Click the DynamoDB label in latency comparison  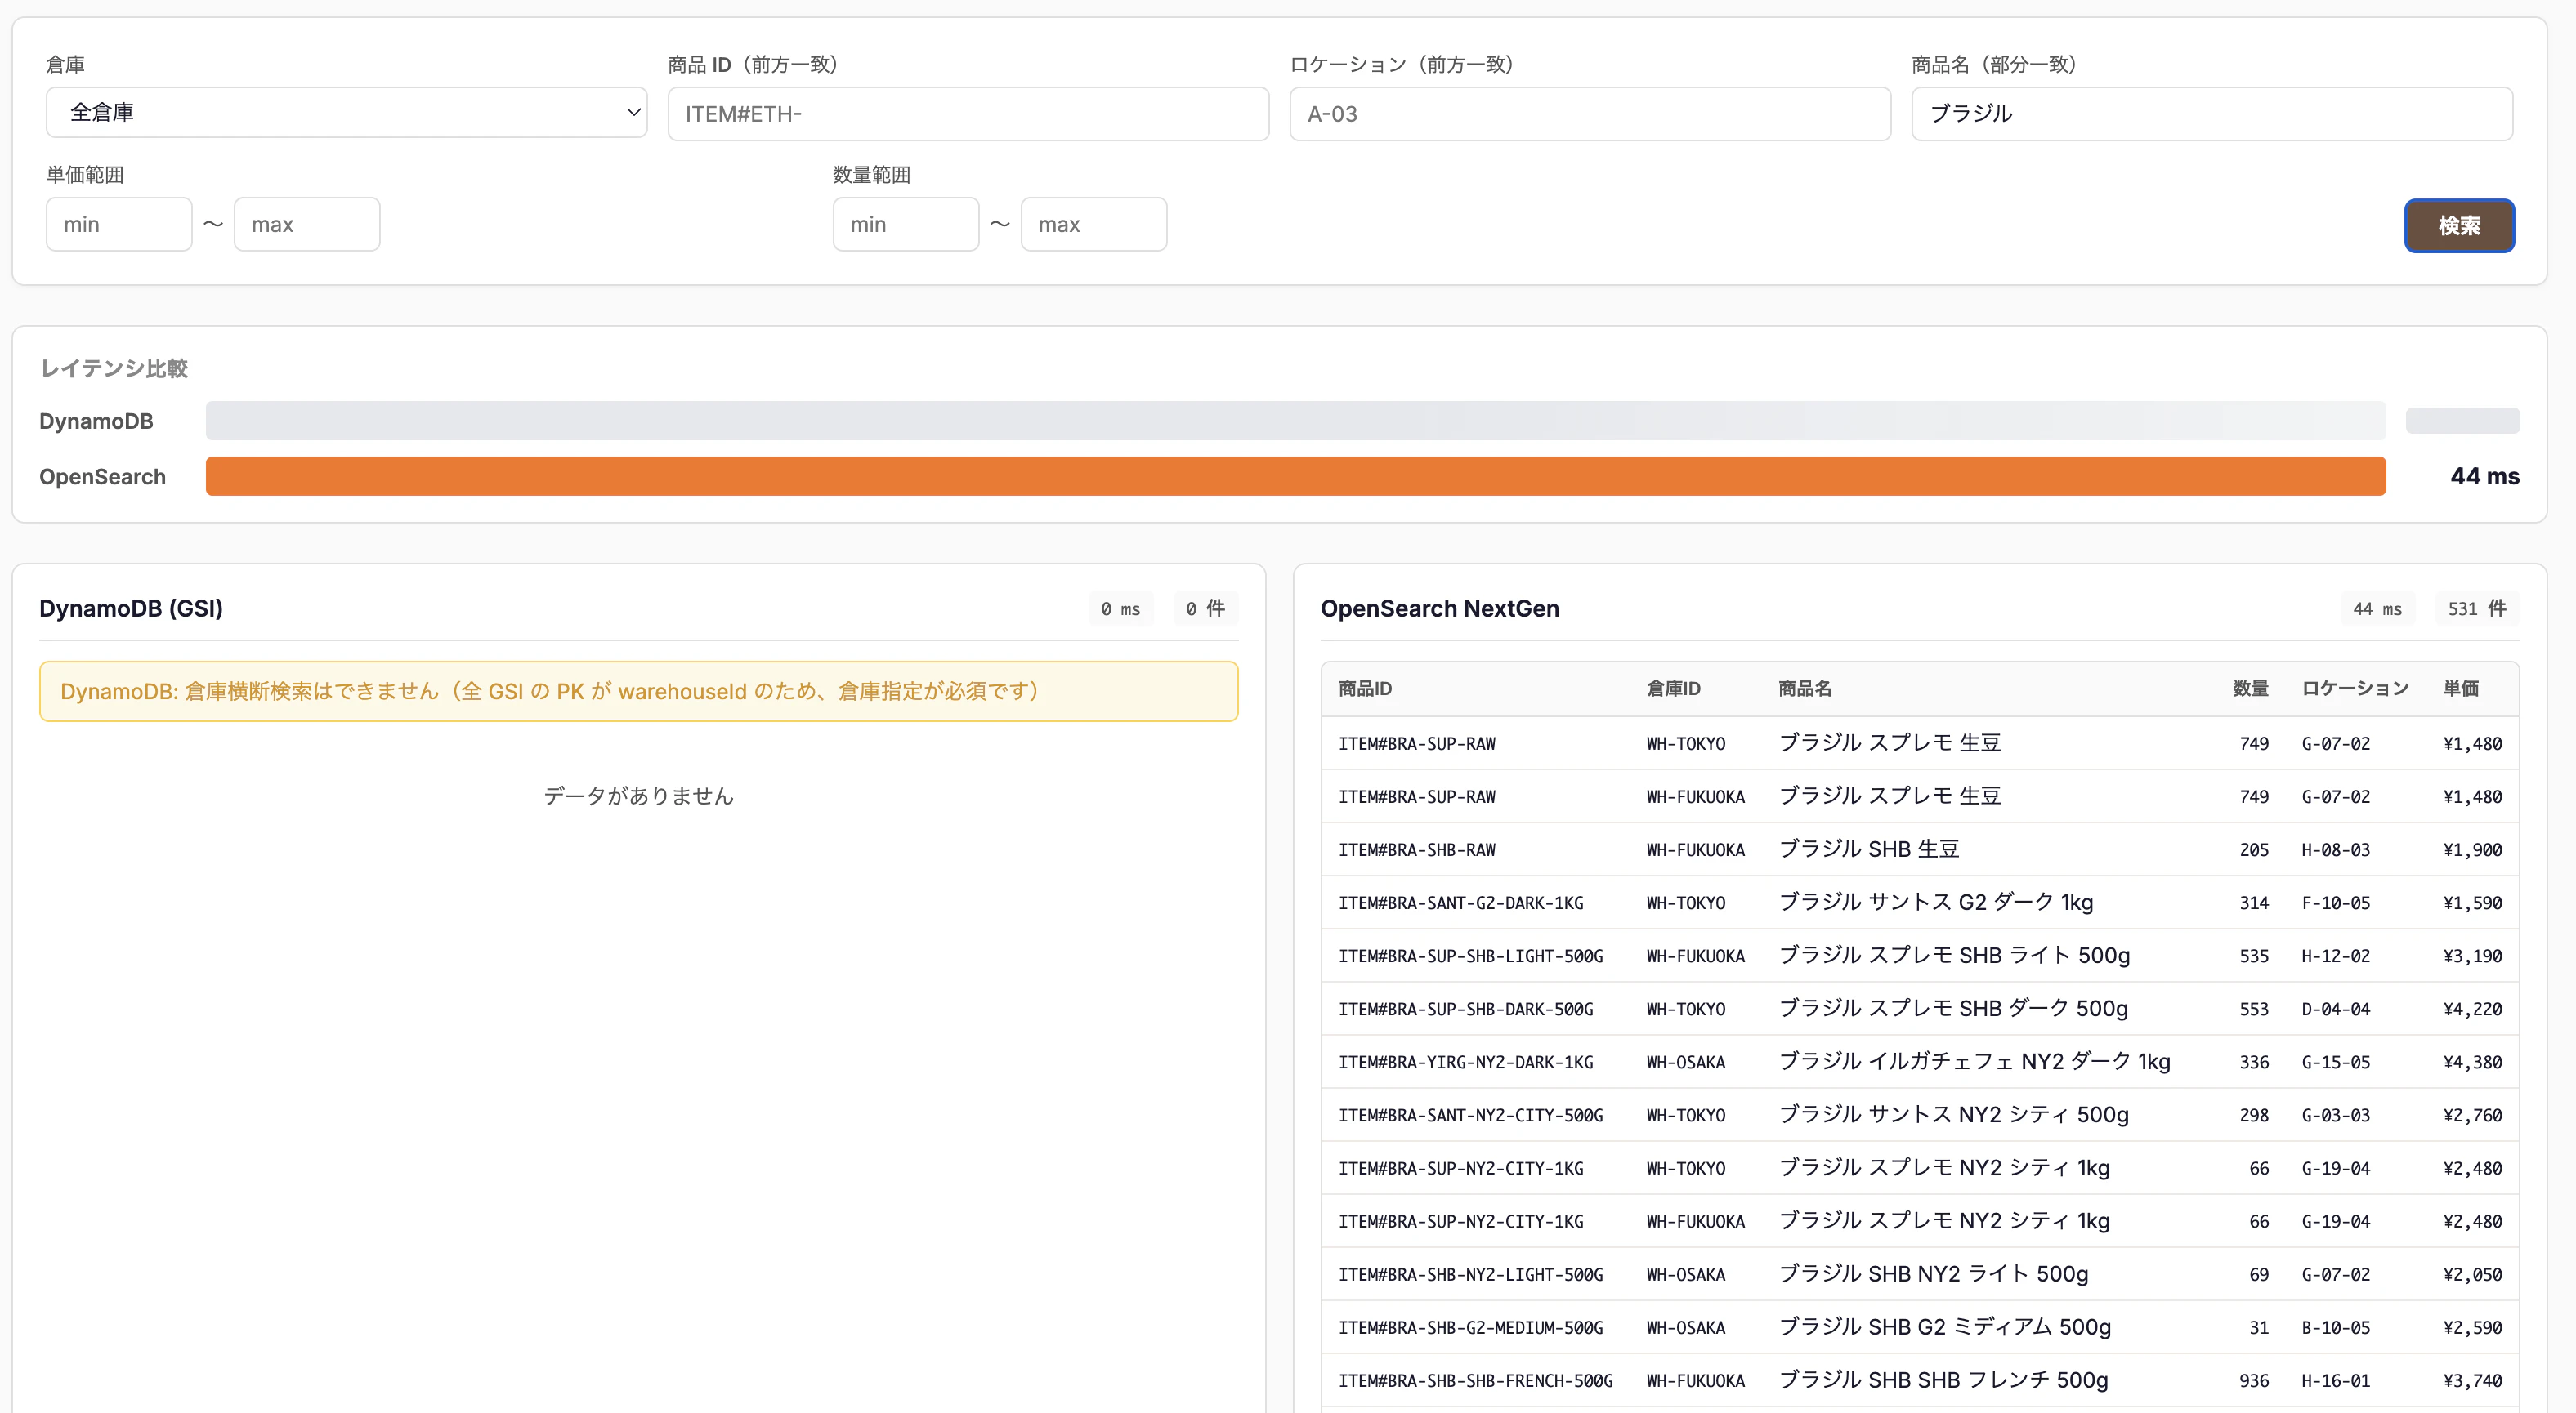click(96, 421)
